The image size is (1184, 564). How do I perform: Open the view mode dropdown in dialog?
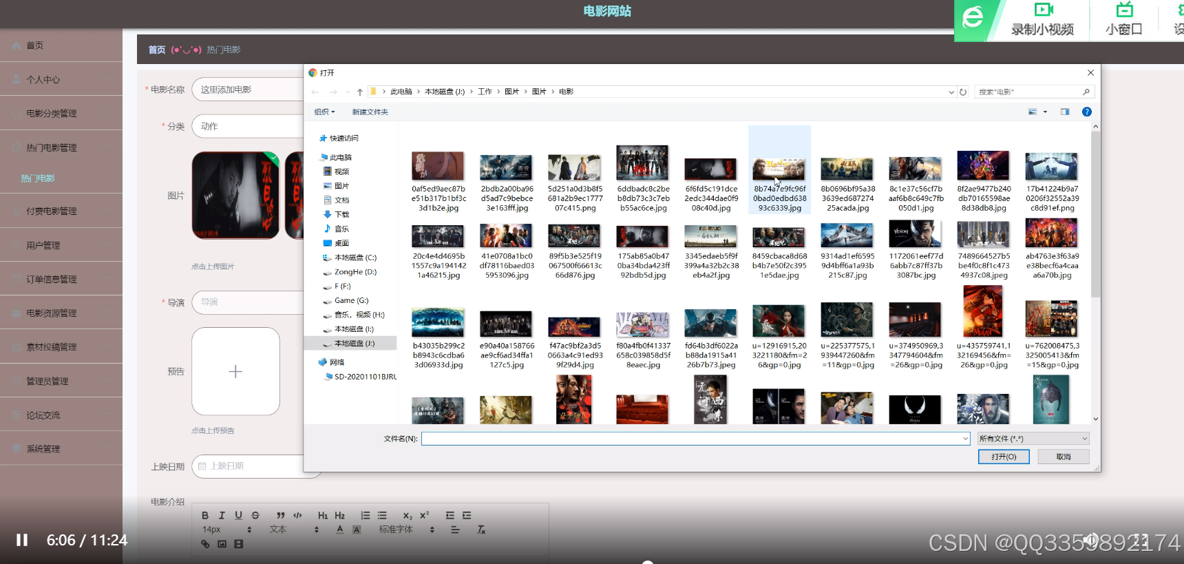pos(1045,112)
